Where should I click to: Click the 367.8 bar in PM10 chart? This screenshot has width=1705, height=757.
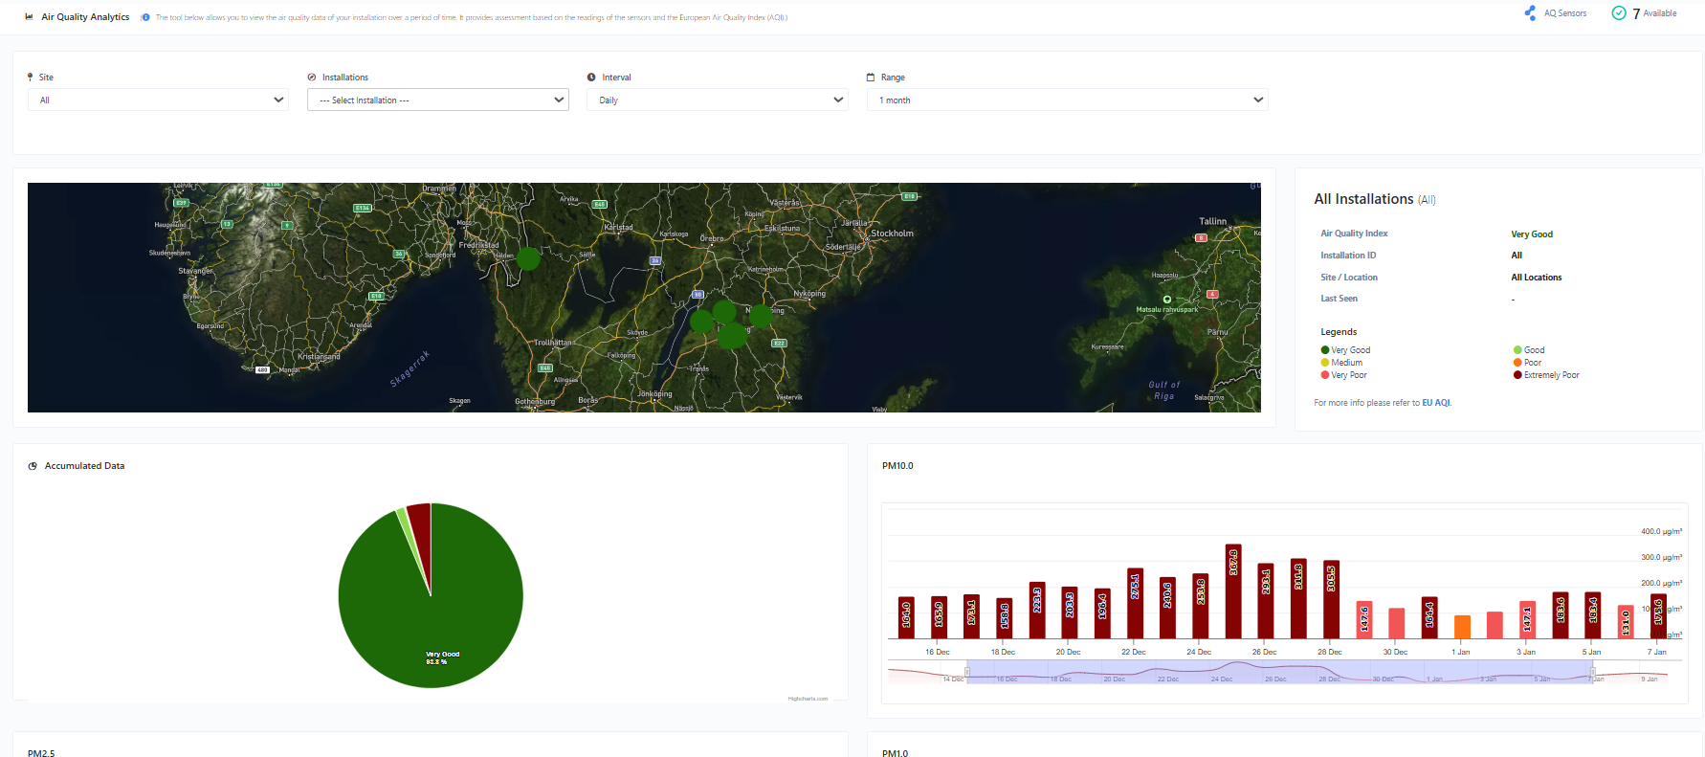[x=1233, y=591]
